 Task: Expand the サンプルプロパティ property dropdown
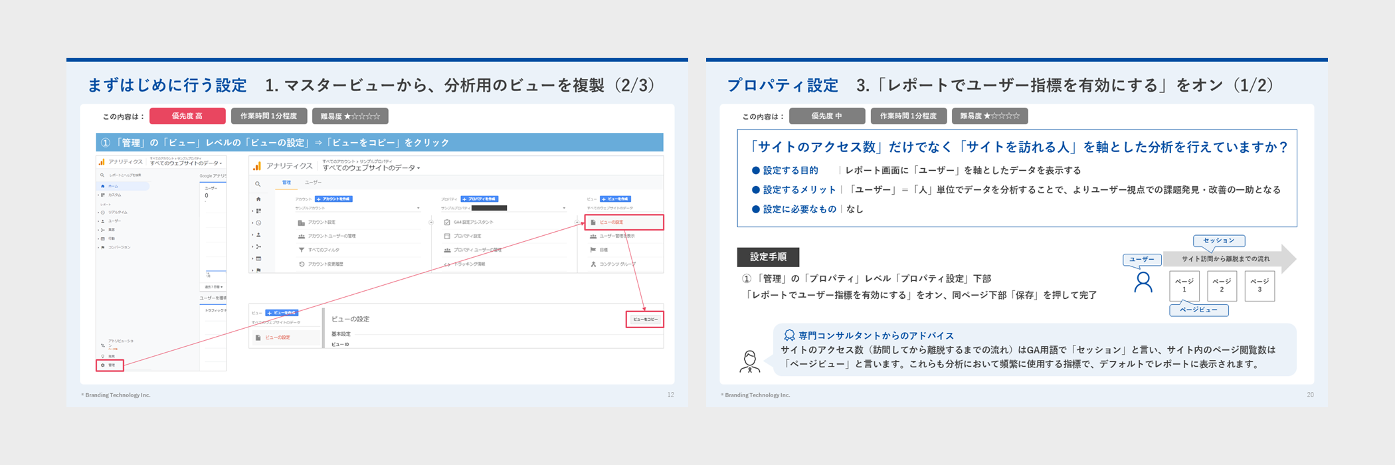tap(504, 208)
